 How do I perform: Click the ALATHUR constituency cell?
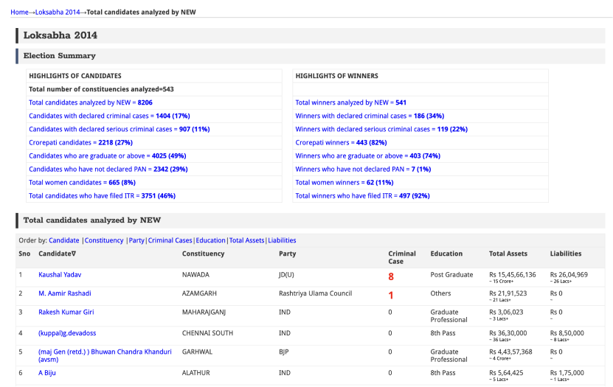coord(196,372)
